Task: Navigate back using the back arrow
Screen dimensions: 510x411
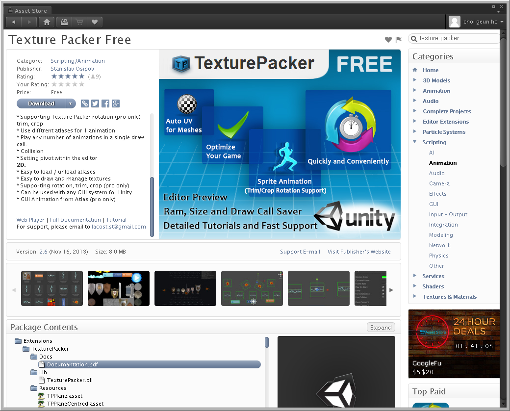Action: (13, 22)
